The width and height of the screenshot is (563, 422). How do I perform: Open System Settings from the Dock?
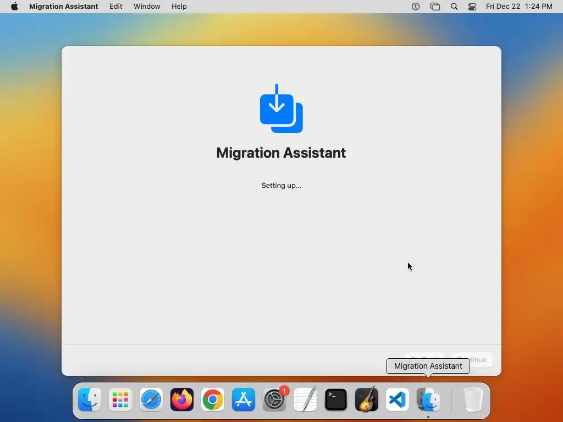pyautogui.click(x=274, y=399)
